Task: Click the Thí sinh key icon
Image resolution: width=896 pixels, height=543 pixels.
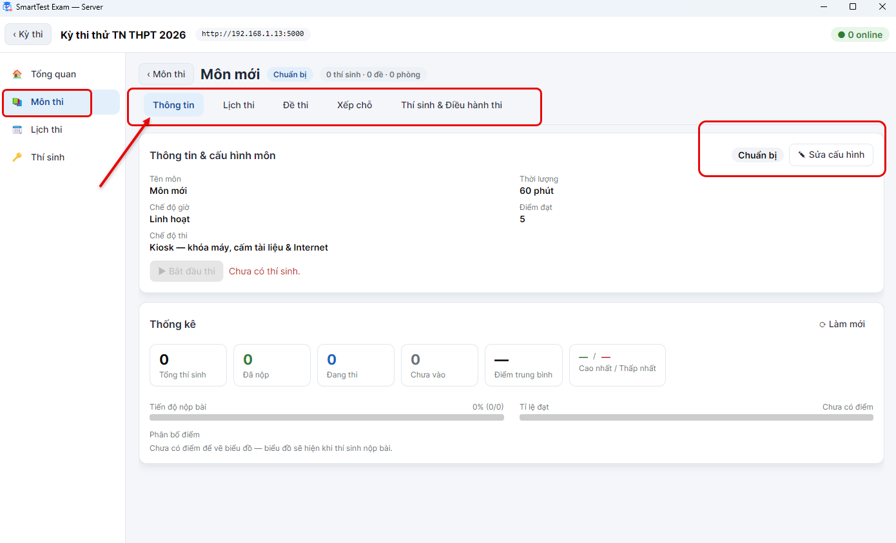Action: click(17, 157)
